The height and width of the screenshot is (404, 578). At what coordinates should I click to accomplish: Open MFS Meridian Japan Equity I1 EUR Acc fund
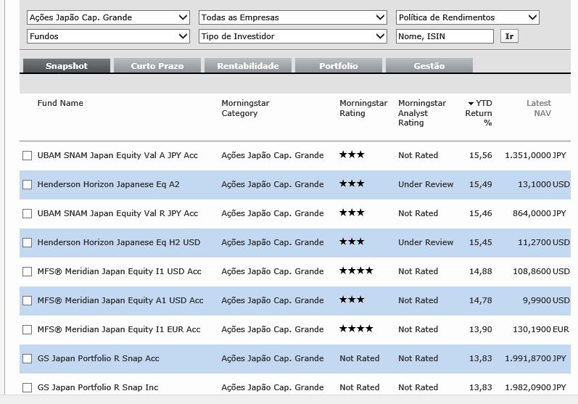coord(119,329)
